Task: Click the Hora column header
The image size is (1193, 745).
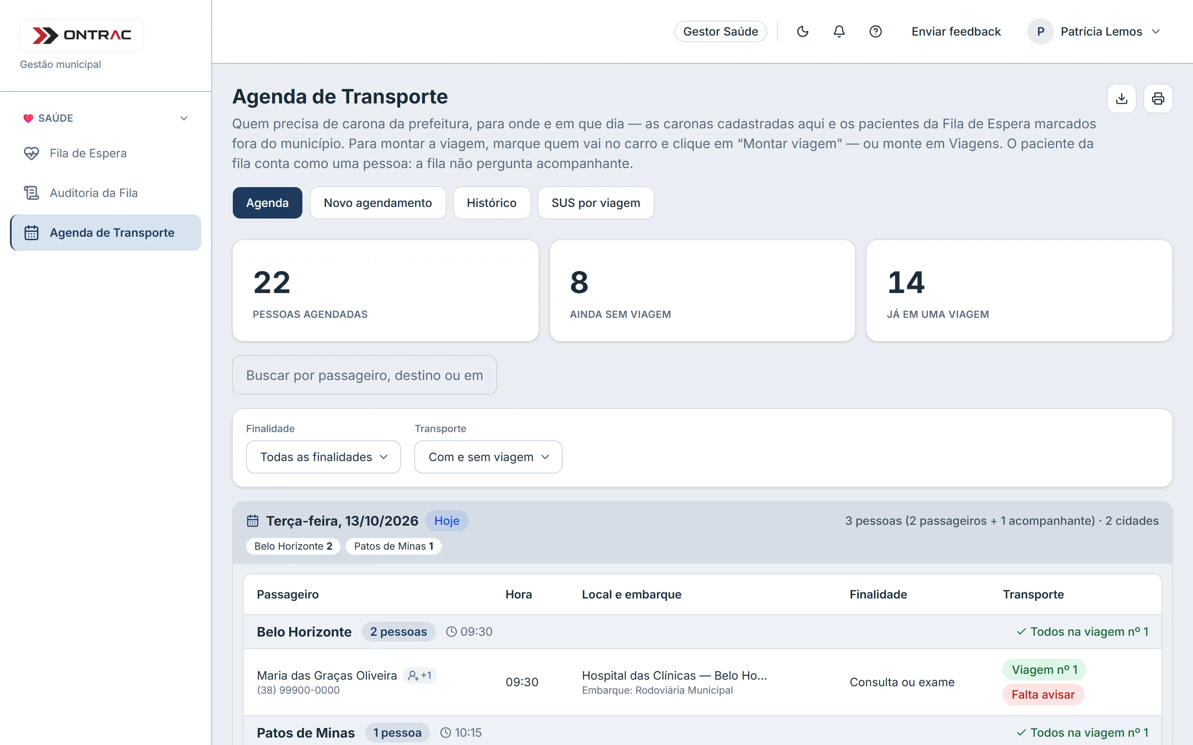Action: coord(519,594)
